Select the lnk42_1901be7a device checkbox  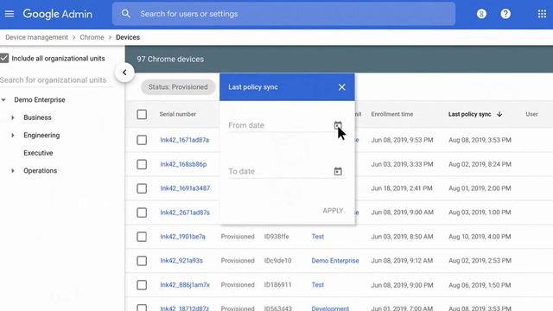tap(142, 237)
